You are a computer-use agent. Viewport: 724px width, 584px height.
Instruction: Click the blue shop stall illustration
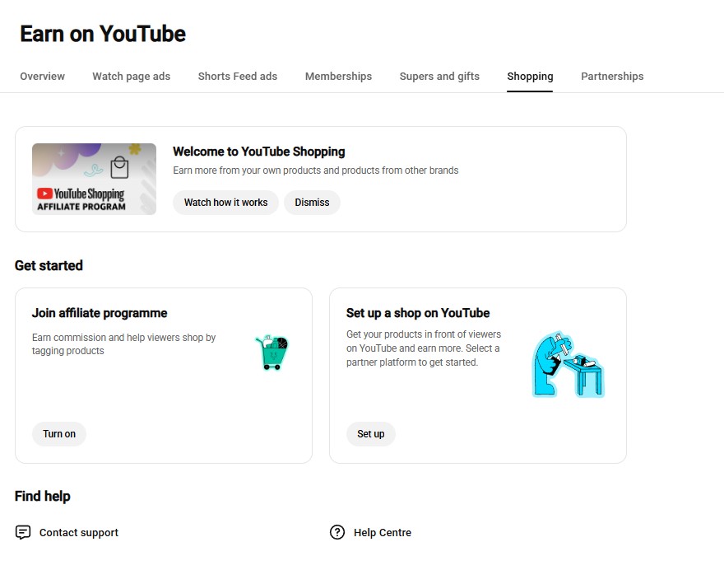coord(569,365)
